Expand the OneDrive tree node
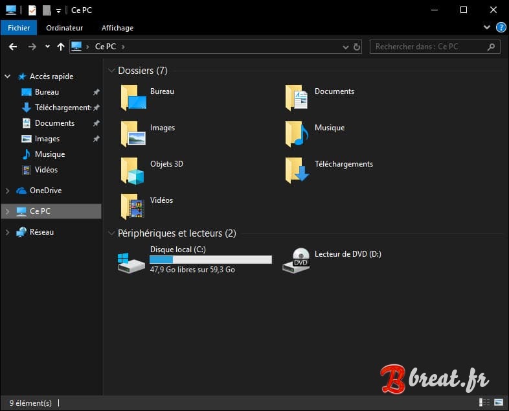This screenshot has height=411, width=509. pos(8,191)
